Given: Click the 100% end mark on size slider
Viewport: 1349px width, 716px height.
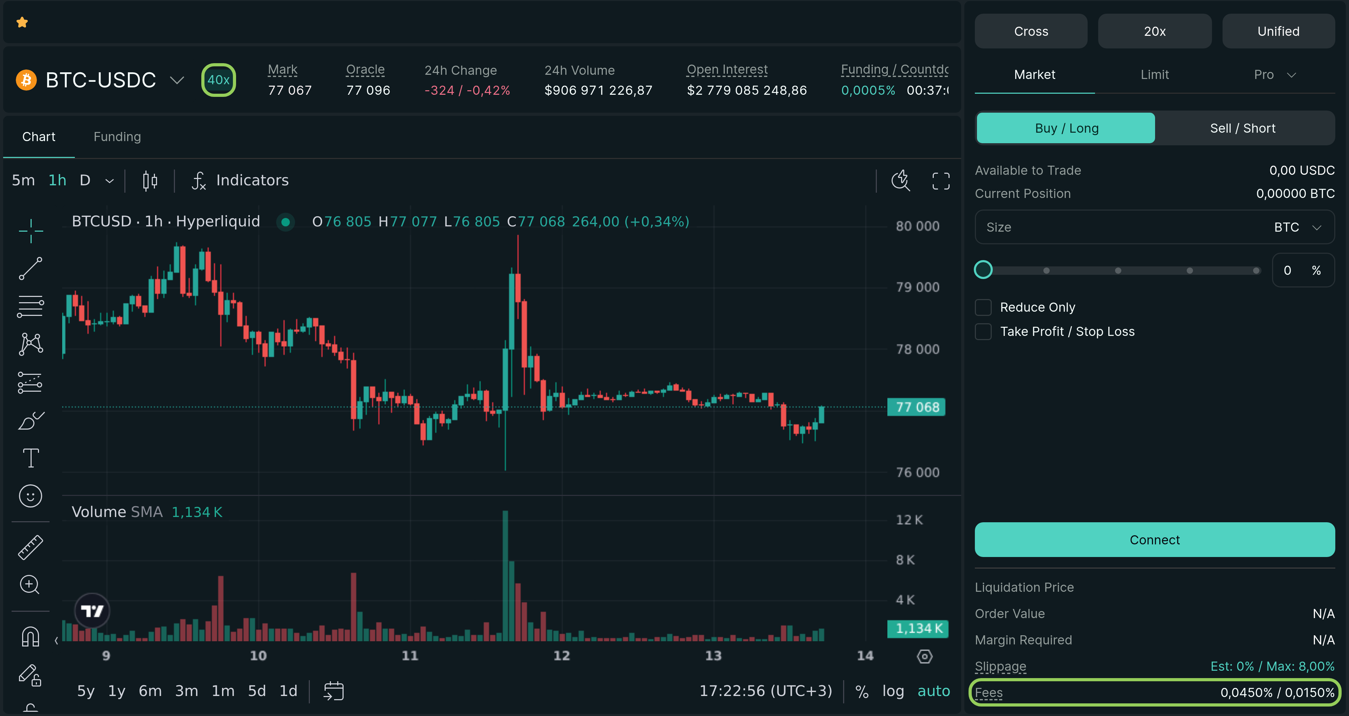Looking at the screenshot, I should [x=1256, y=271].
